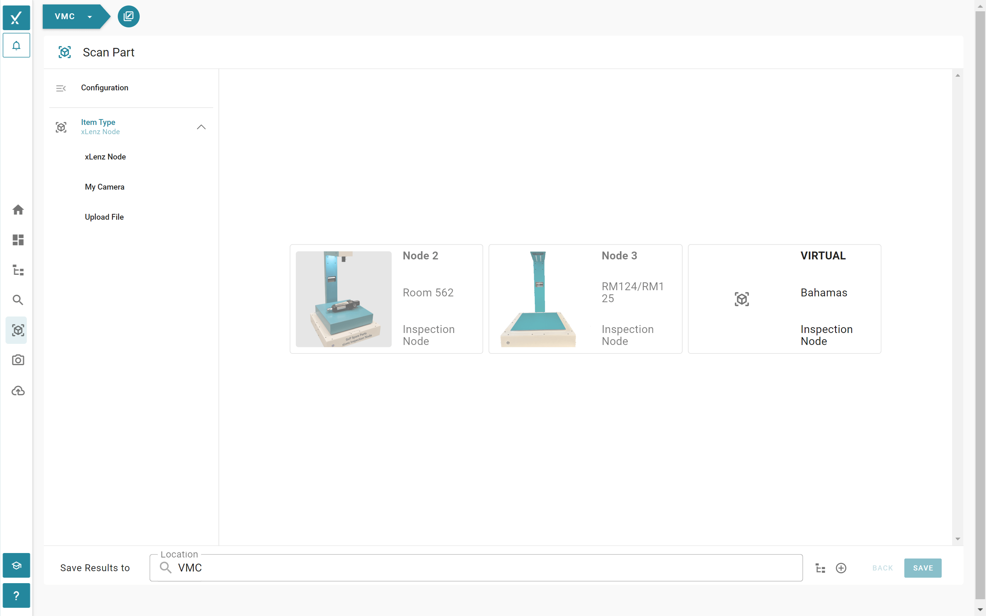This screenshot has height=616, width=986.
Task: Click the plus icon near the Location field
Action: coord(842,567)
